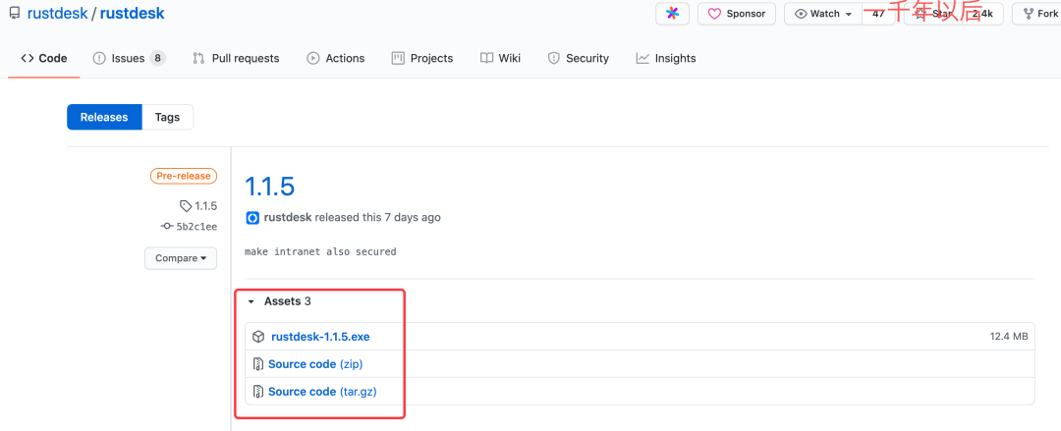
Task: Click the Projects board icon
Action: [x=398, y=58]
